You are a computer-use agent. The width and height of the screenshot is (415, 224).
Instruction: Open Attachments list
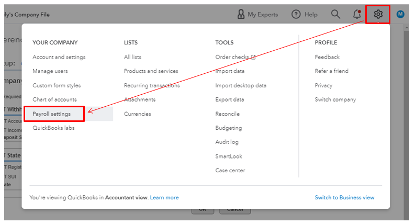[140, 99]
